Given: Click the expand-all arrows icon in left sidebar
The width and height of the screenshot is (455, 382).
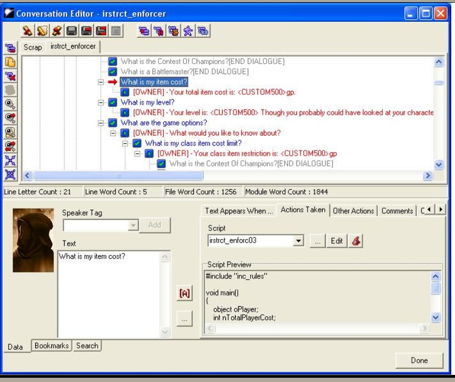Looking at the screenshot, I should click(10, 161).
